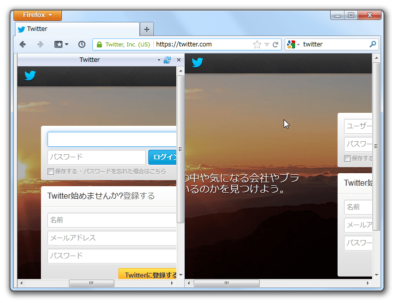The image size is (396, 303).
Task: Click Twitter始めませんか?登録する heading in sidebar
Action: [x=101, y=196]
